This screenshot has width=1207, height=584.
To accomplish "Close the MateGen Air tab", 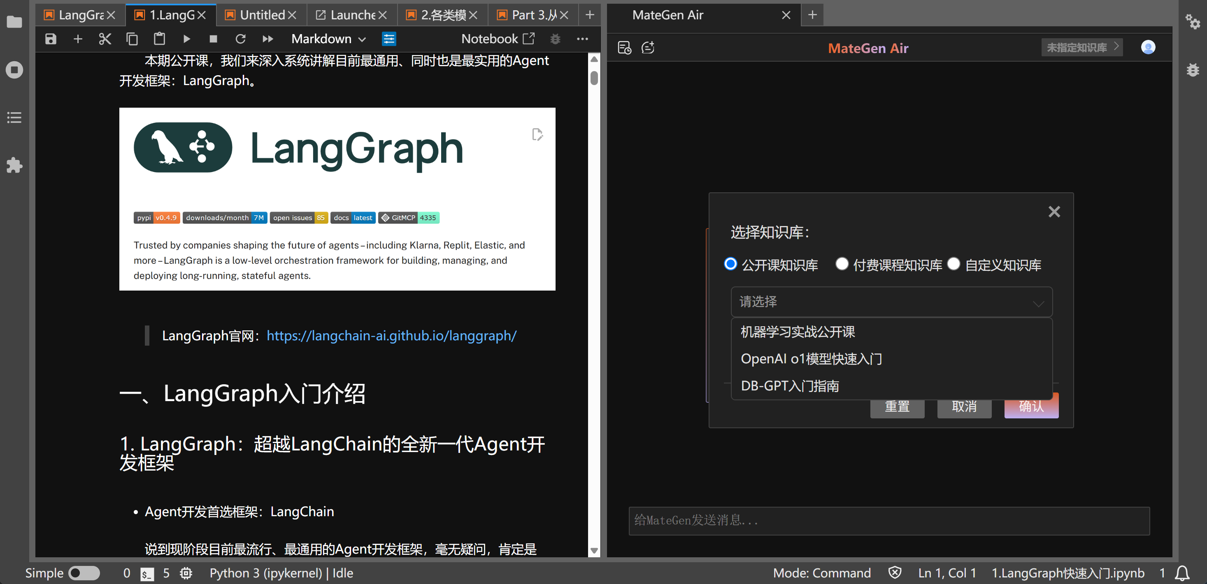I will click(786, 15).
